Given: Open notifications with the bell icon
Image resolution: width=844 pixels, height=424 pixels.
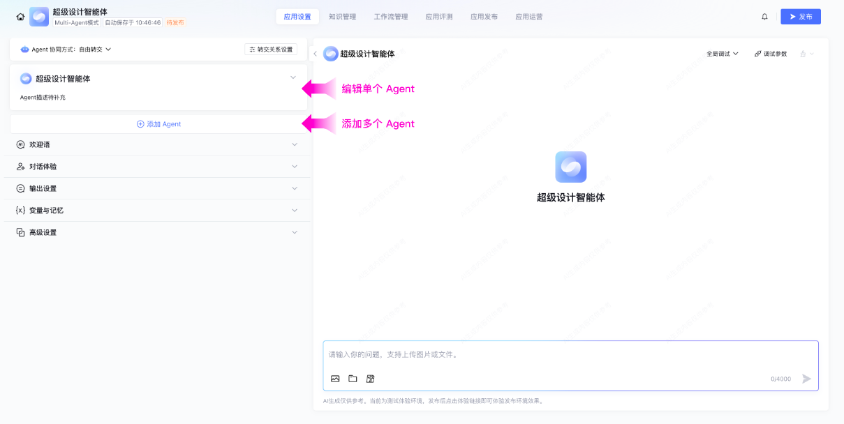Looking at the screenshot, I should point(764,17).
